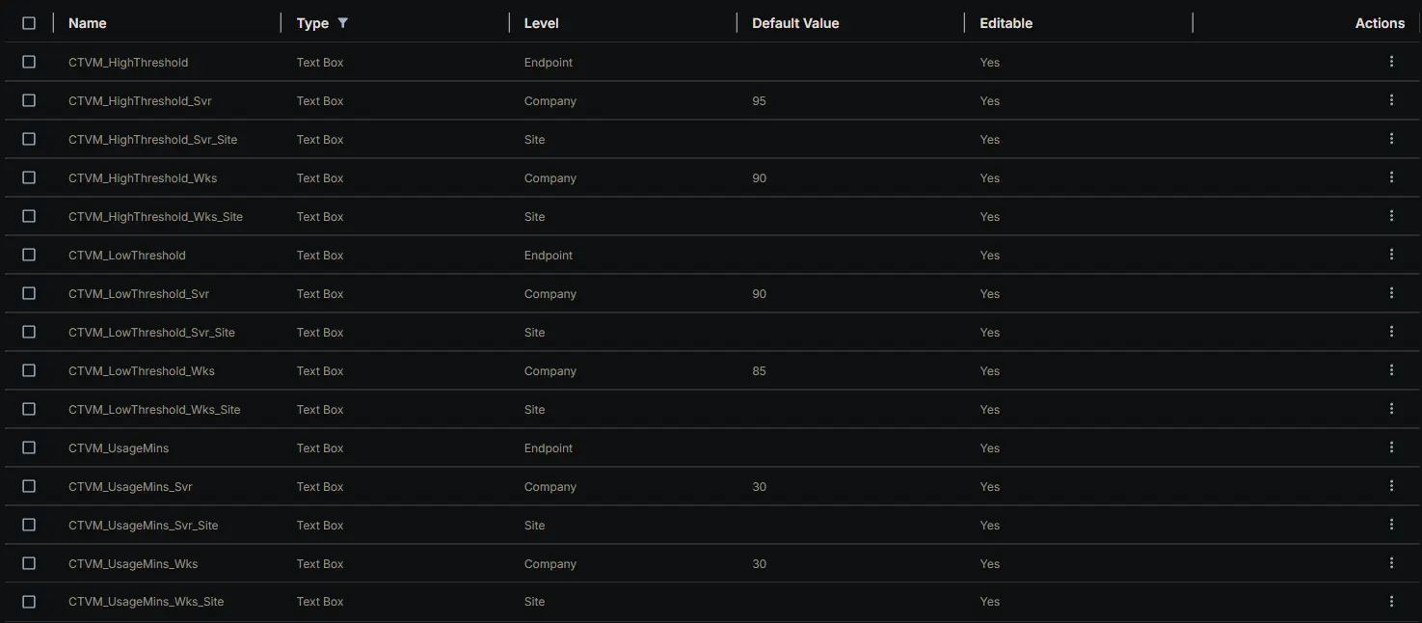1422x623 pixels.
Task: Select the default value 95 cell
Action: coord(759,101)
